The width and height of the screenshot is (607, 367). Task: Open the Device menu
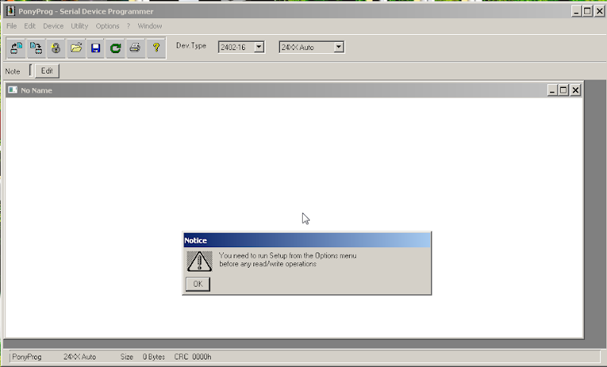tap(53, 26)
